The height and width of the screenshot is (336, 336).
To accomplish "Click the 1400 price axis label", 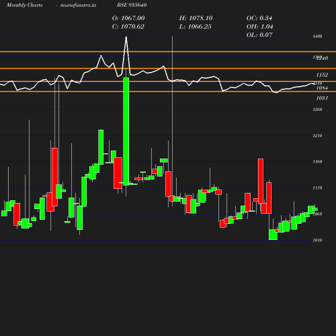I will [317, 36].
